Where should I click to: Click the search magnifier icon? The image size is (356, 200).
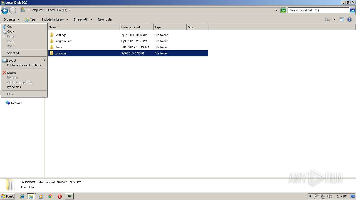[352, 10]
